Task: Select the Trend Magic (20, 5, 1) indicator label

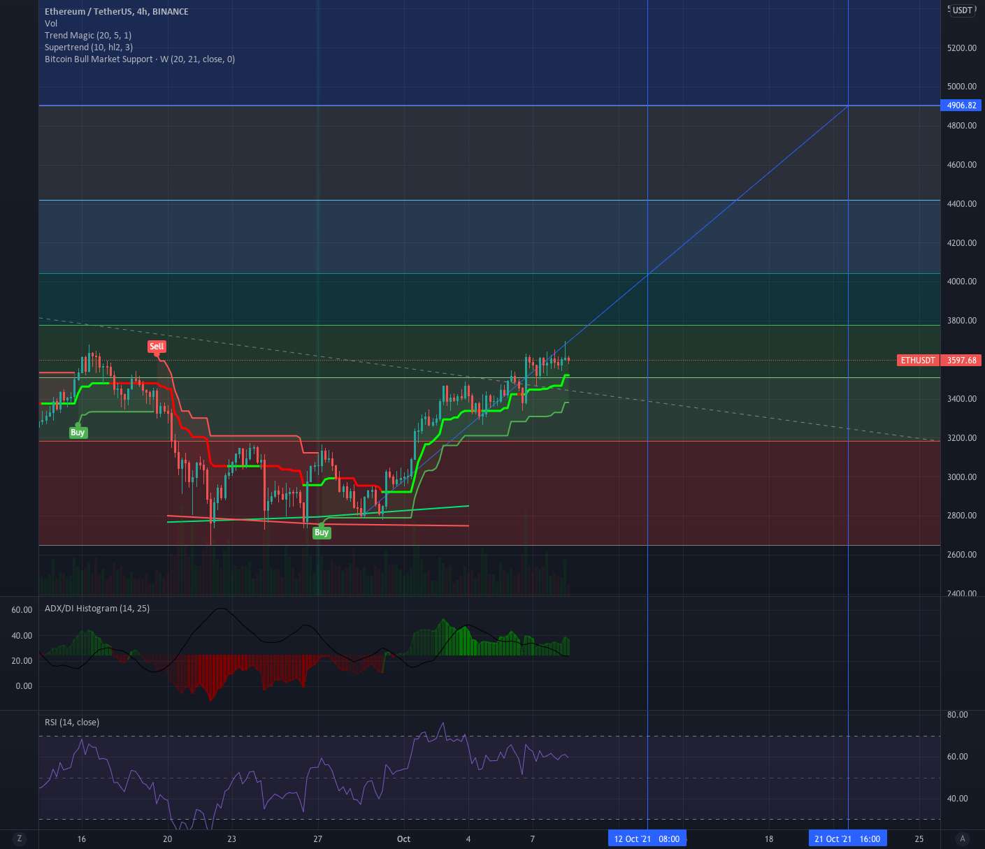Action: (88, 35)
